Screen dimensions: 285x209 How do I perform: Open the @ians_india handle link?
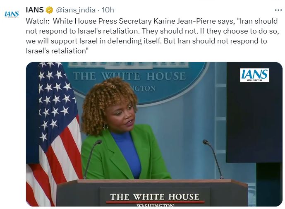point(75,10)
